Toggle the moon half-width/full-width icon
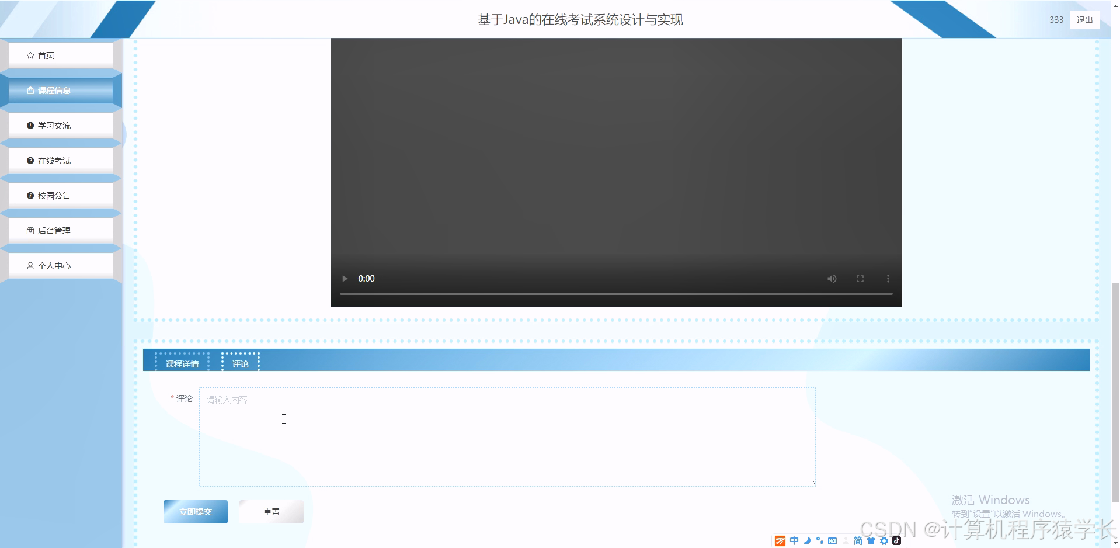This screenshot has width=1120, height=548. pyautogui.click(x=807, y=541)
